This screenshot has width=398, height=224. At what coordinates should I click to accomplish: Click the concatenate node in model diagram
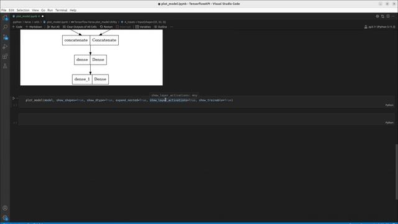tap(90, 40)
